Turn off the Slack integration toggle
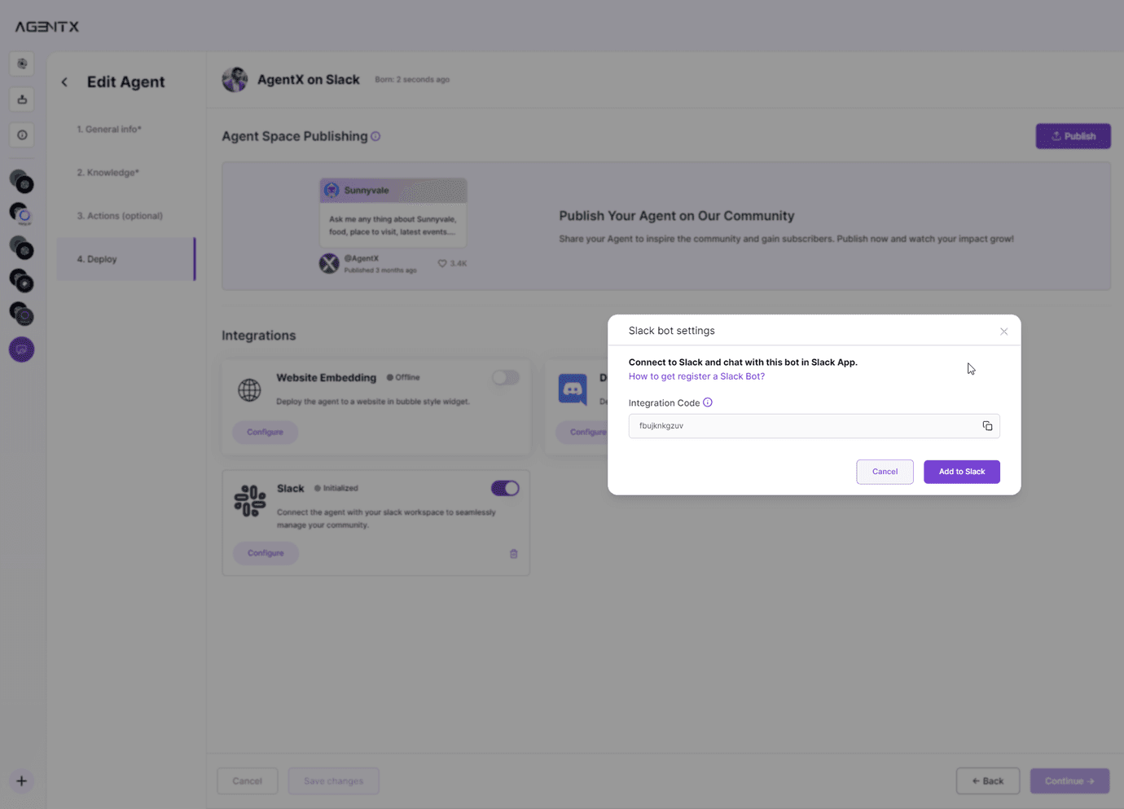 505,488
